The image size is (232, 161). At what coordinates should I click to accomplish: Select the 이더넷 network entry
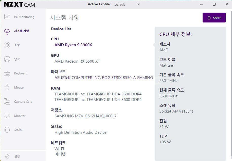click(60, 154)
